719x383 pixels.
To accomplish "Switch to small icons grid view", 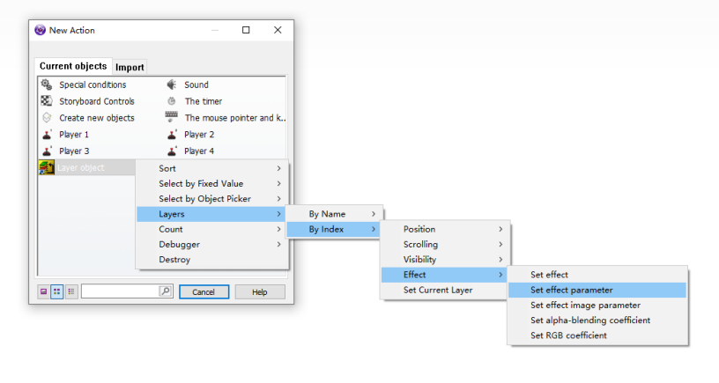I will click(x=57, y=291).
